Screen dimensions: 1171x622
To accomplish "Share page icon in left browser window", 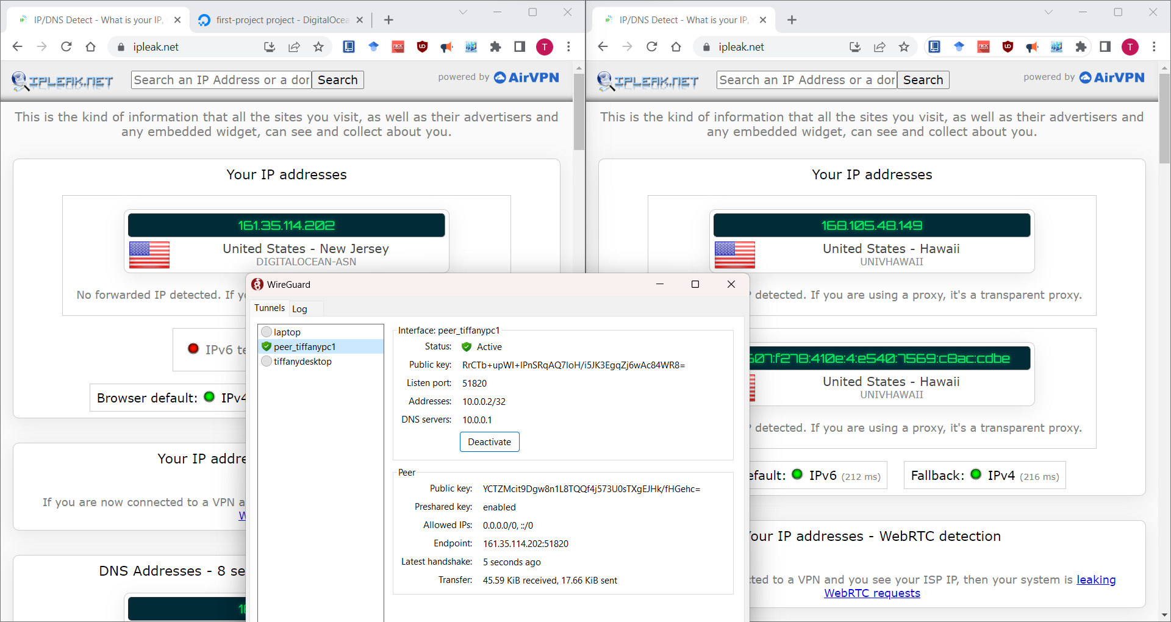I will click(294, 47).
